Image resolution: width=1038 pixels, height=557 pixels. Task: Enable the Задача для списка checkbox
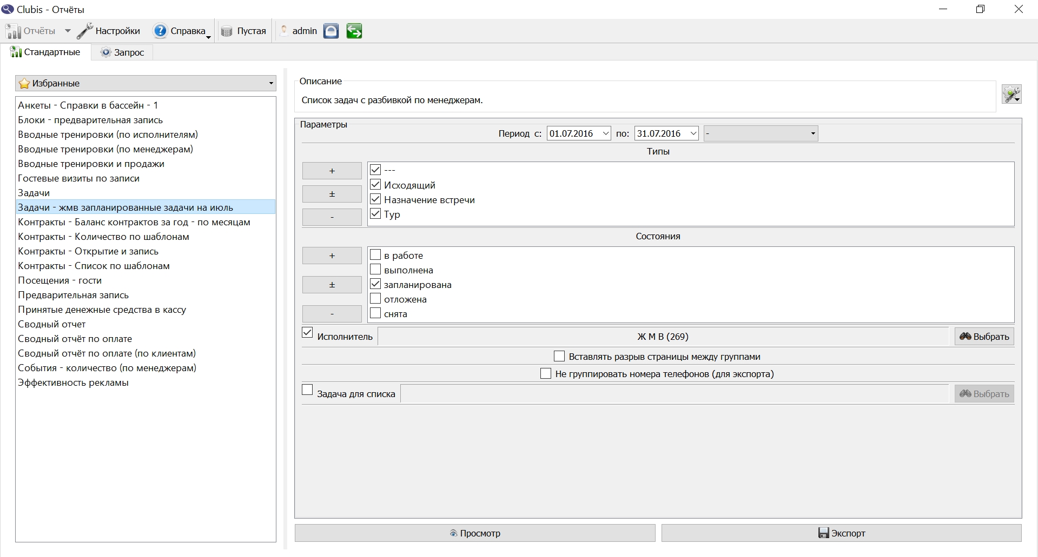click(307, 390)
